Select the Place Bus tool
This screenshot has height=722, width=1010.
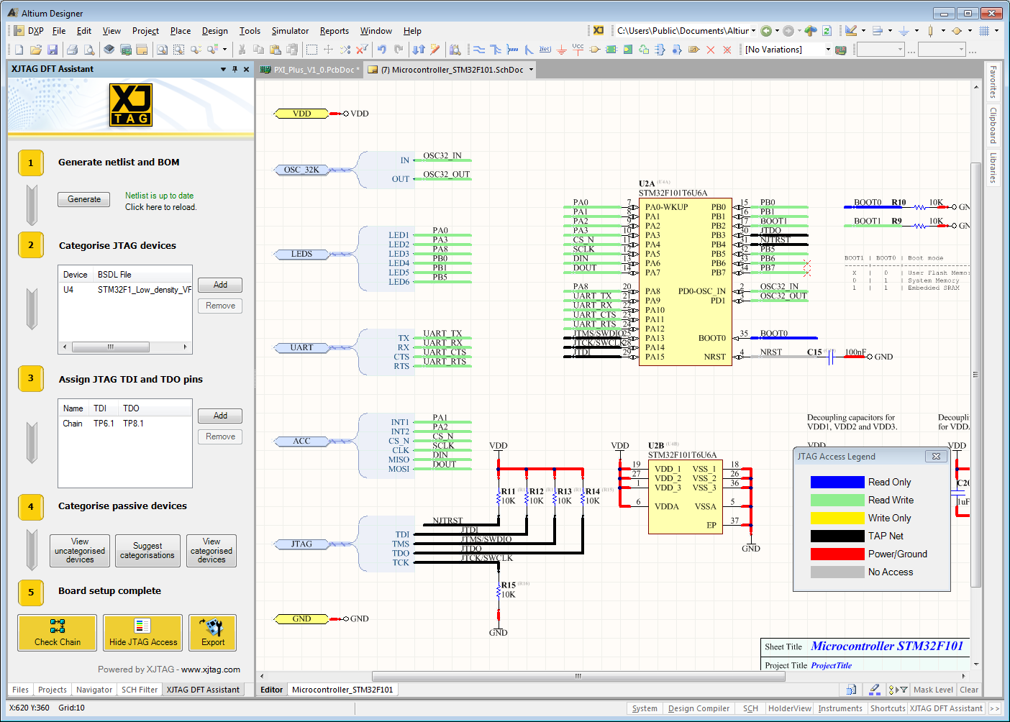[x=496, y=50]
